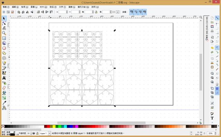Click the Undo icon

212,48
